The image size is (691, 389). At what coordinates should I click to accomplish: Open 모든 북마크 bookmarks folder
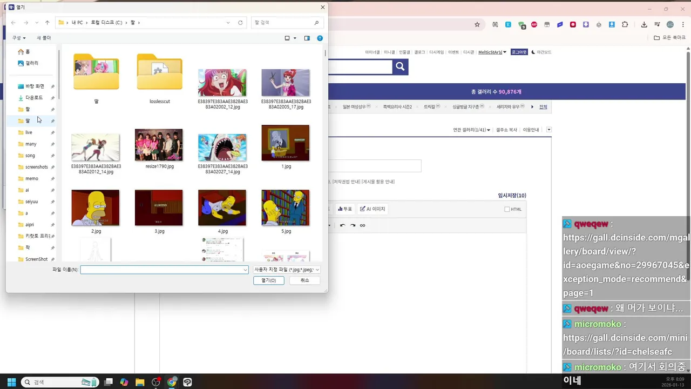669,37
